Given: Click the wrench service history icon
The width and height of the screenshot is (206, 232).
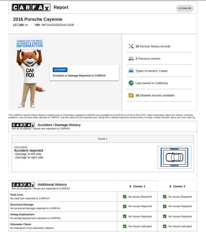Looking at the screenshot, I should 131,46.
